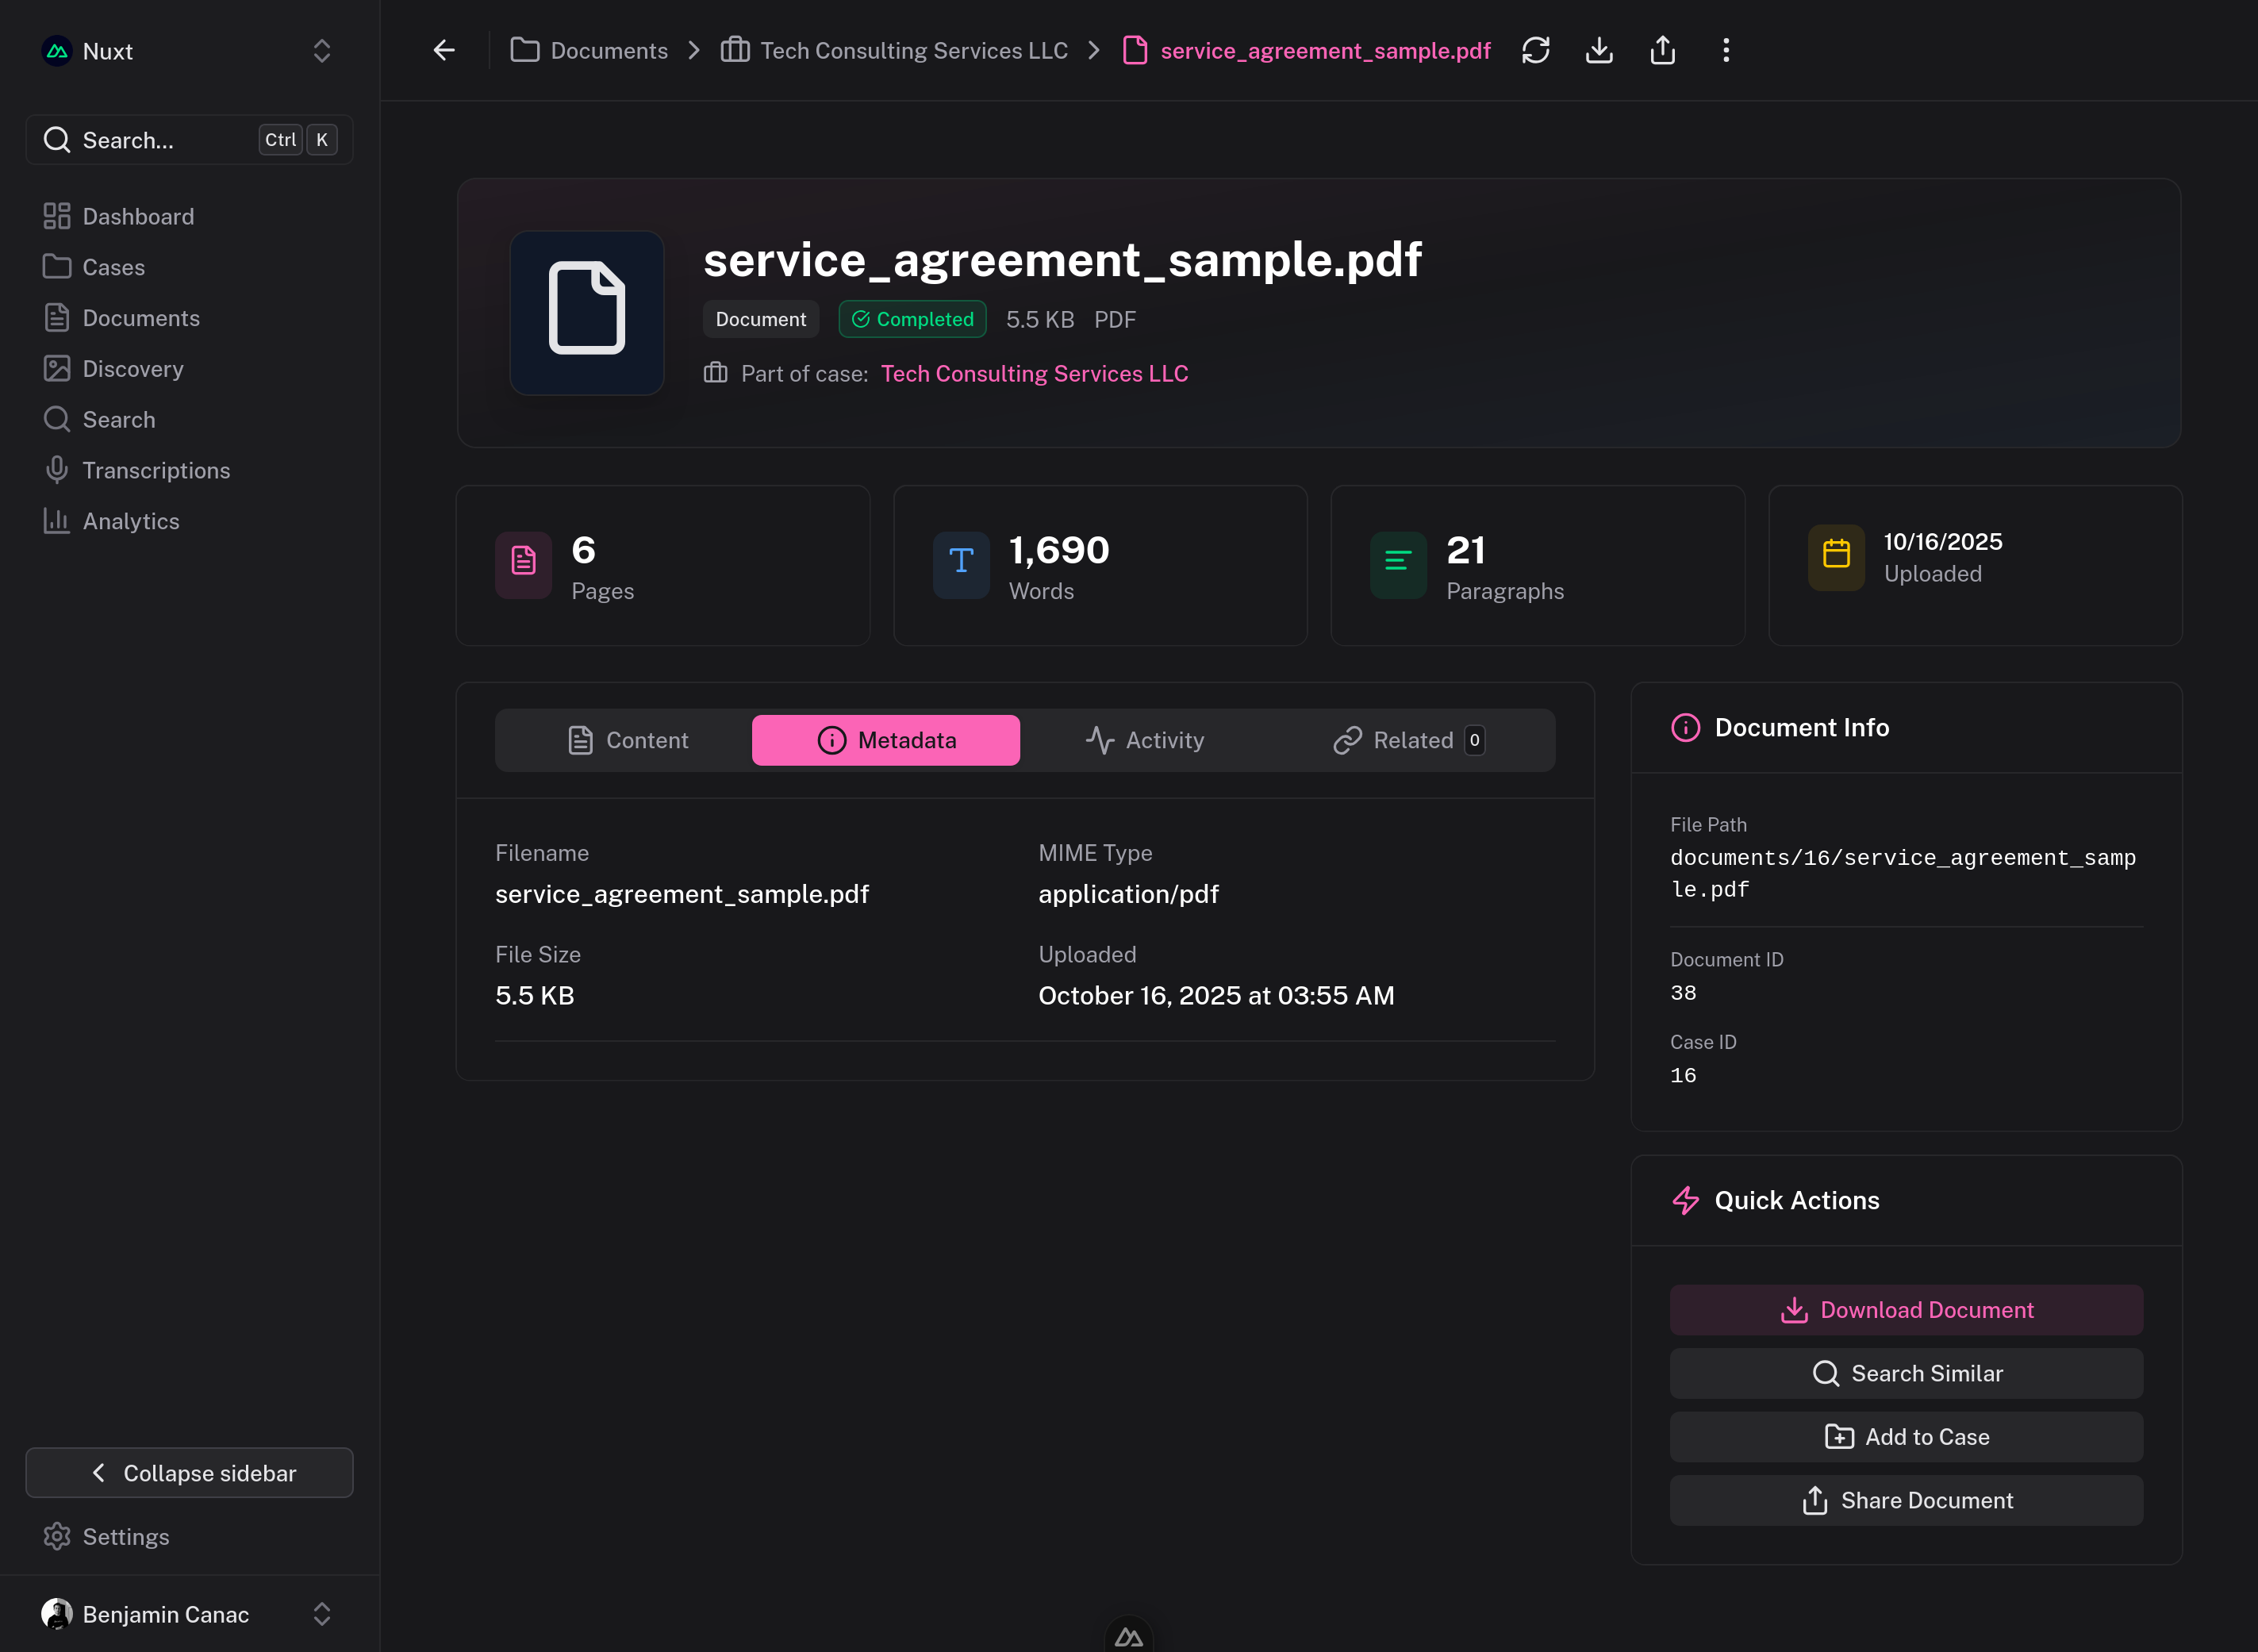Click the Search Similar button
The width and height of the screenshot is (2258, 1652).
point(1906,1373)
